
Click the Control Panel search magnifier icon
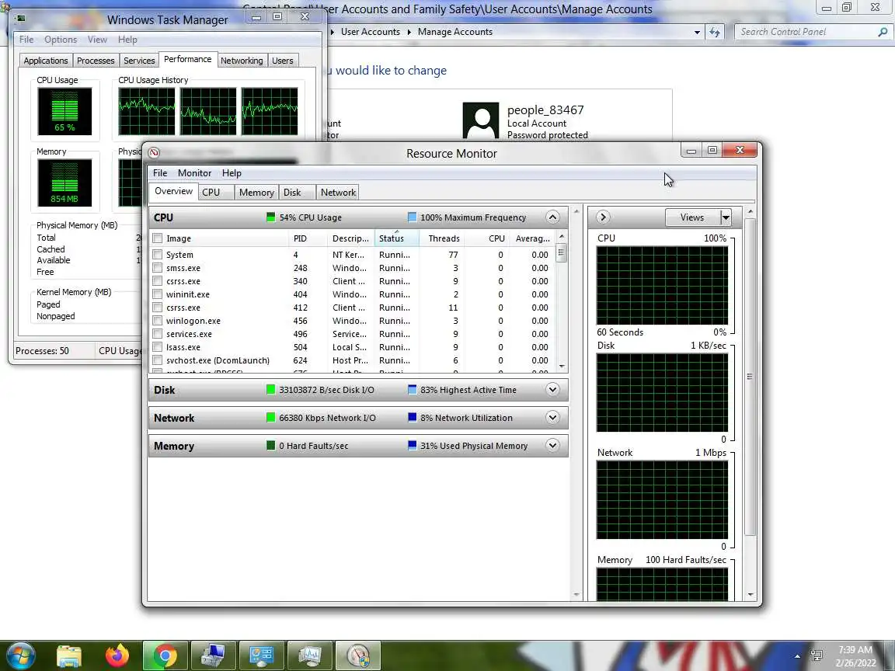pos(883,32)
